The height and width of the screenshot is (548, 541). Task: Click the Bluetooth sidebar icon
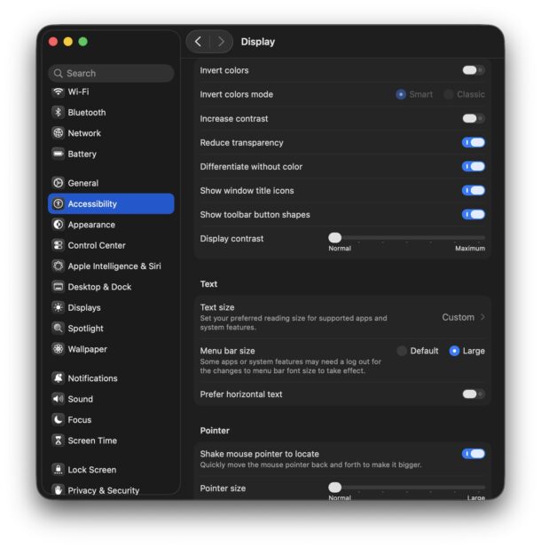click(59, 112)
